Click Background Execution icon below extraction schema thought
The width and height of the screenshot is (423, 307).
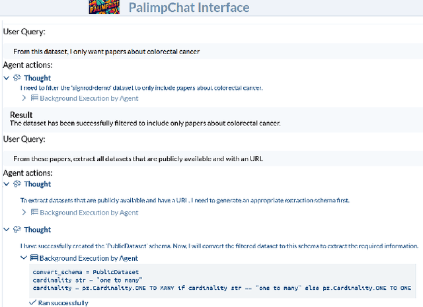[x=34, y=213]
